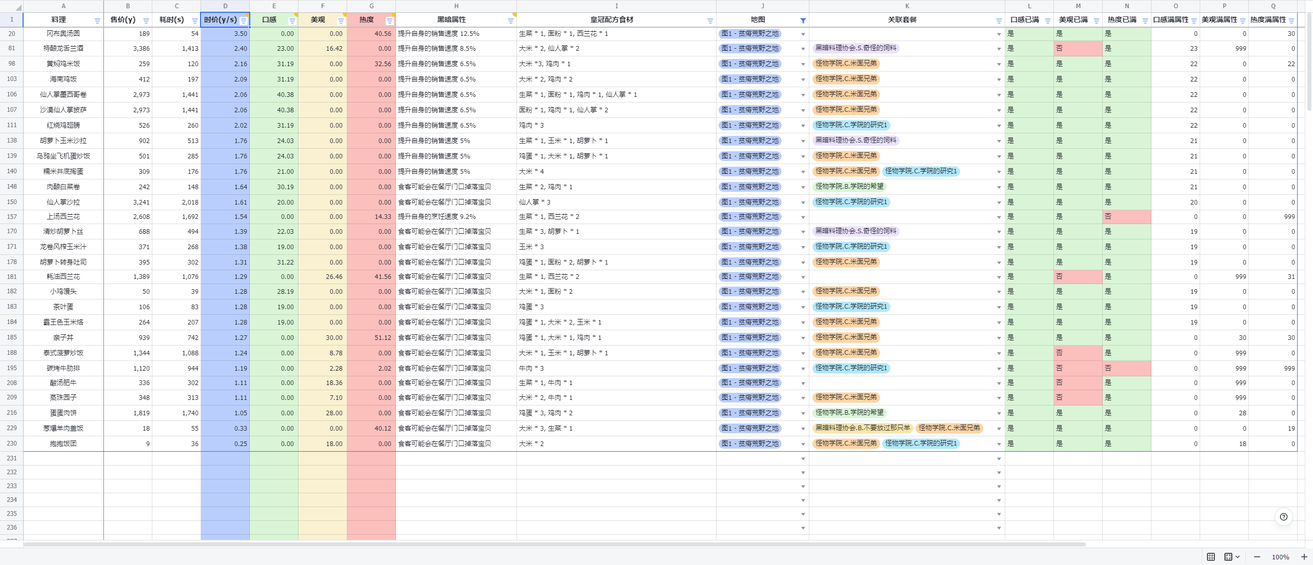
Task: Select 否 cell in 耗油西兰花 美观已满
Action: click(x=1078, y=277)
